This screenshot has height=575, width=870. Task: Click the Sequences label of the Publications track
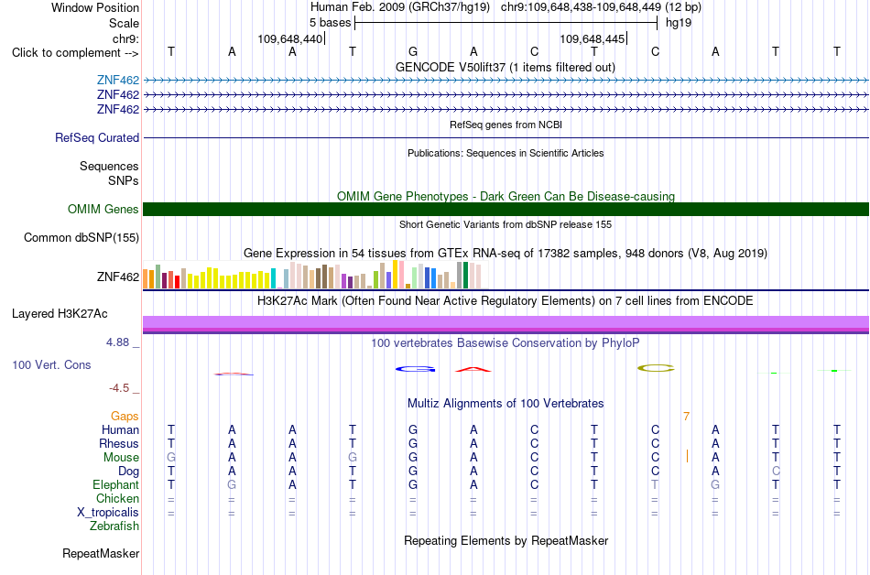(x=109, y=166)
